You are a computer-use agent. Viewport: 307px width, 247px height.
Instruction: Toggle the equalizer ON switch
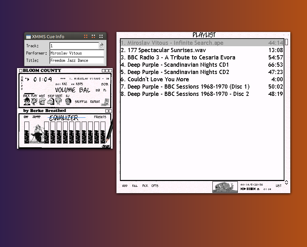click(x=26, y=117)
